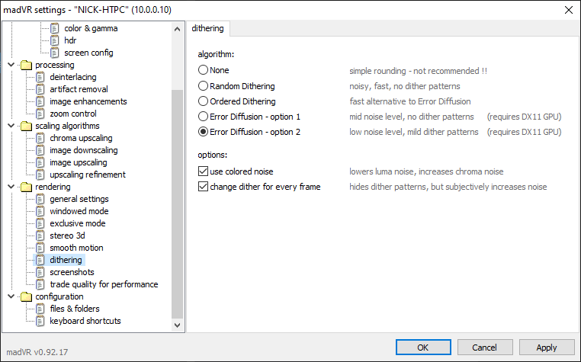Select the dithering tab
The height and width of the screenshot is (362, 581).
(209, 29)
